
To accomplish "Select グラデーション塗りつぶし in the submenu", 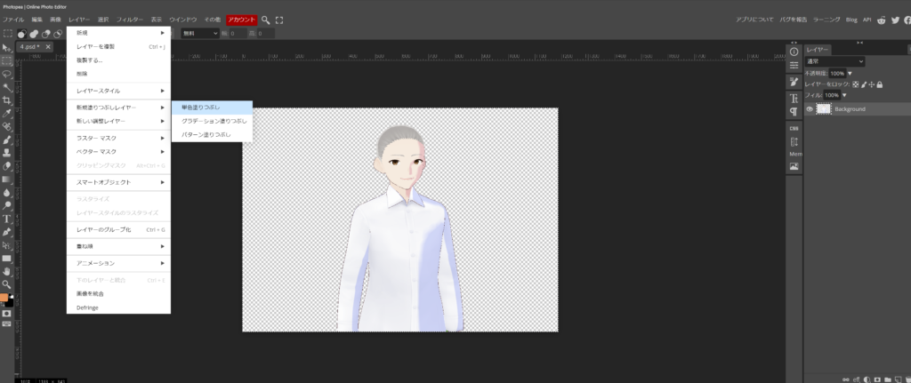I will pyautogui.click(x=212, y=121).
